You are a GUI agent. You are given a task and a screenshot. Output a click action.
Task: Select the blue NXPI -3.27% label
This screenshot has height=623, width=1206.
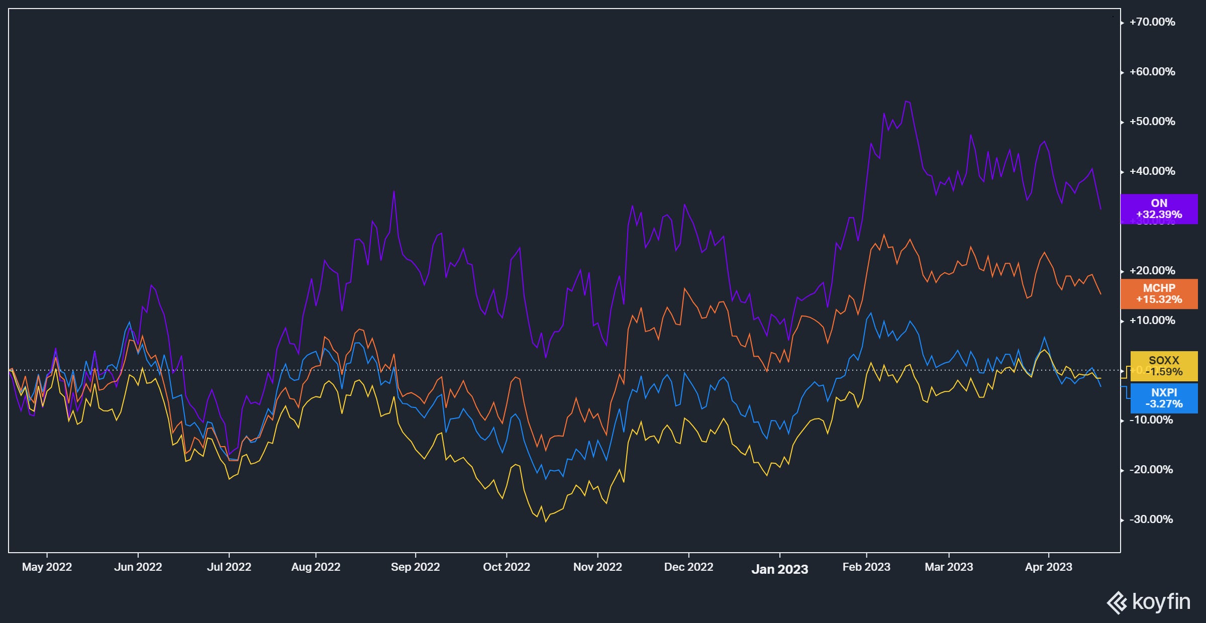(1163, 398)
